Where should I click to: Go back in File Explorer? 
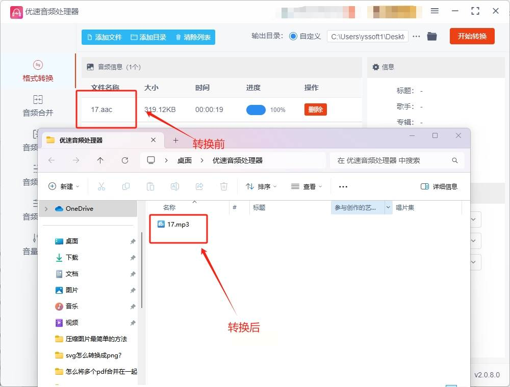[x=52, y=160]
